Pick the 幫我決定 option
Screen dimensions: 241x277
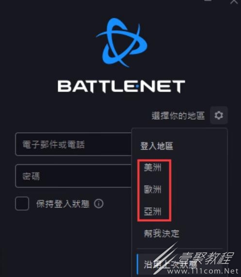[161, 233]
